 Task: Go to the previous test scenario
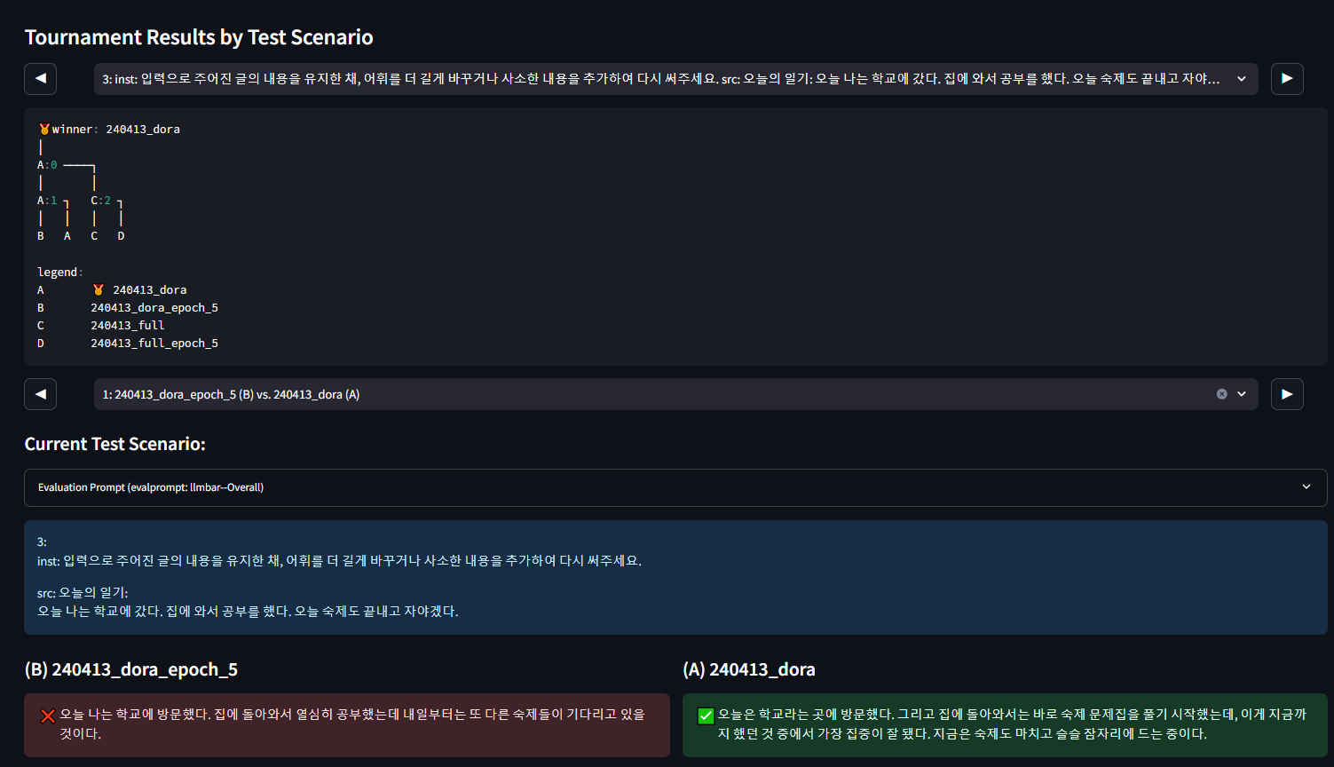pyautogui.click(x=41, y=78)
